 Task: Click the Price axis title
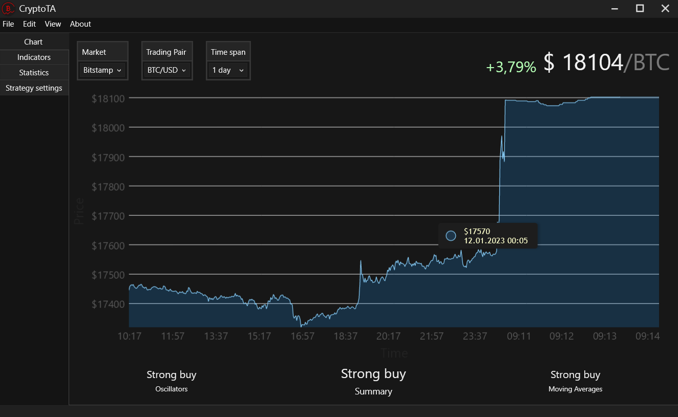click(x=79, y=212)
